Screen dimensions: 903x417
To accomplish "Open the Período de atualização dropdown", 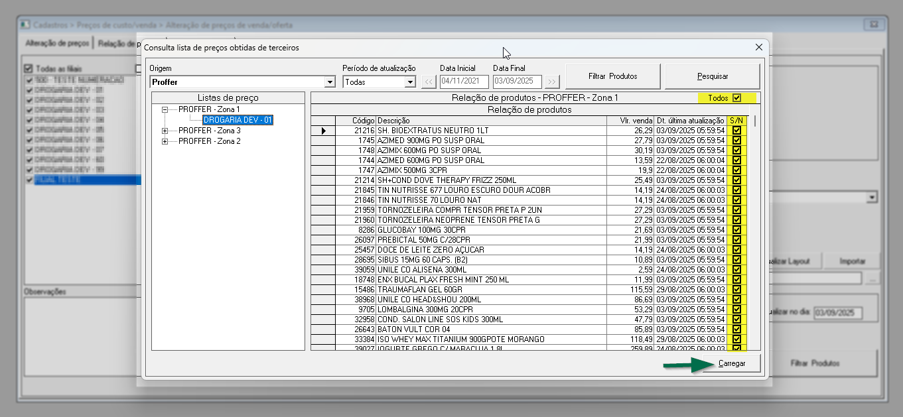I will click(410, 82).
